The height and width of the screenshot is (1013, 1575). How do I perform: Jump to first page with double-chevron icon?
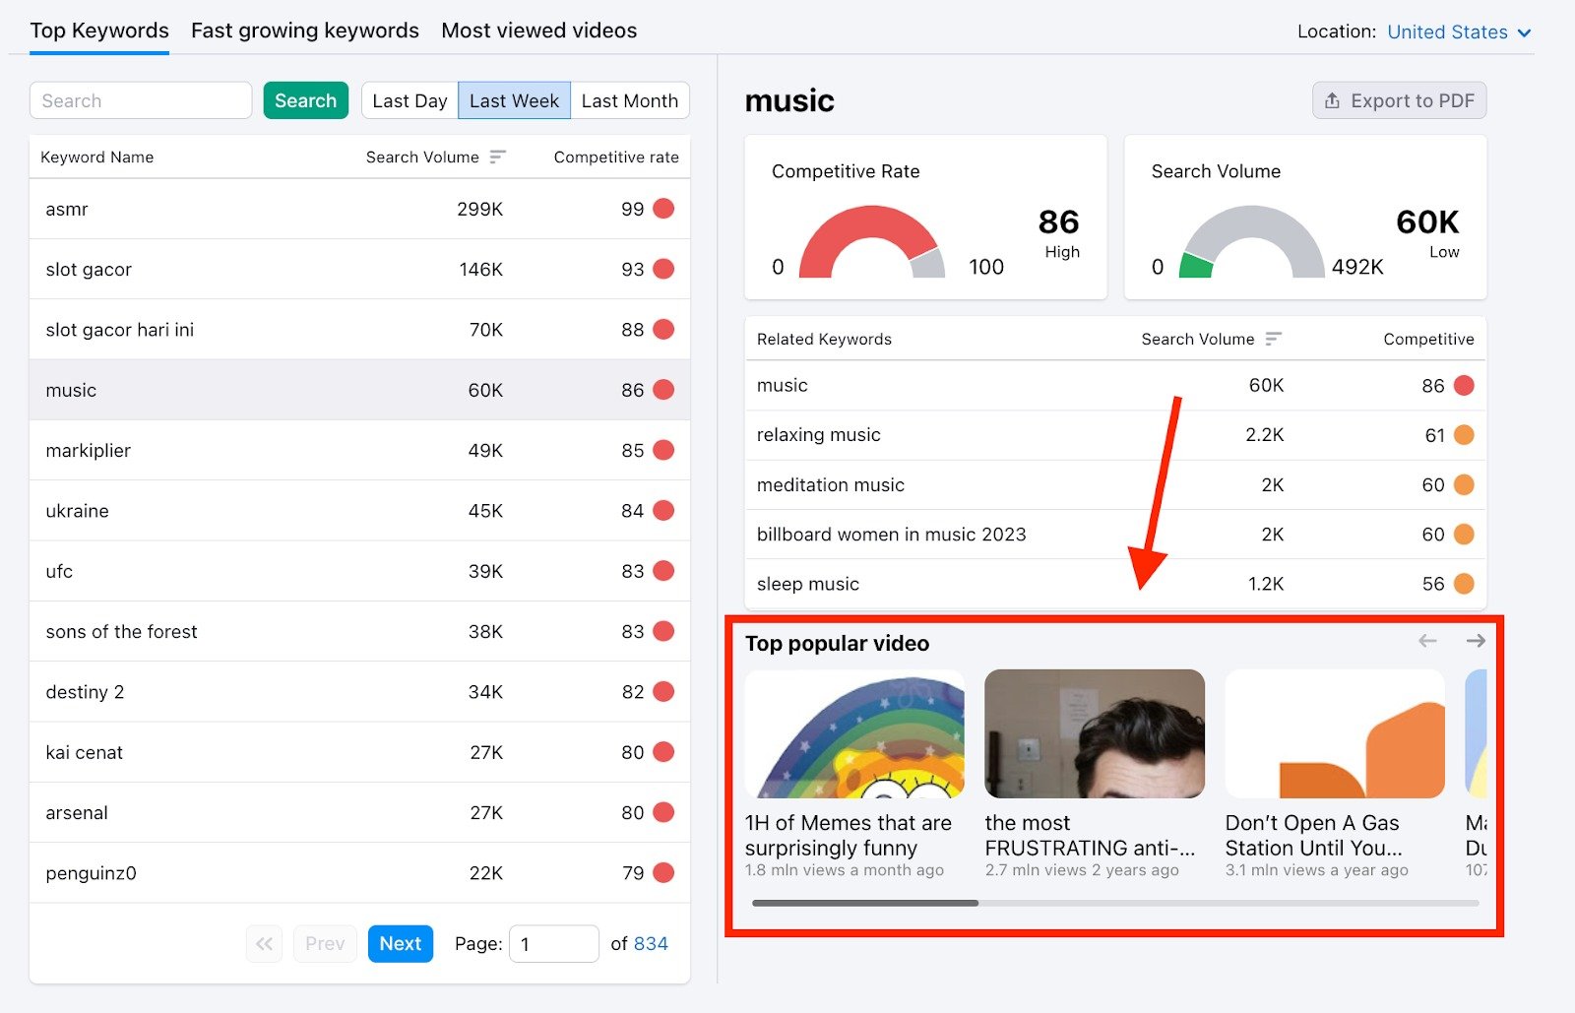point(263,943)
